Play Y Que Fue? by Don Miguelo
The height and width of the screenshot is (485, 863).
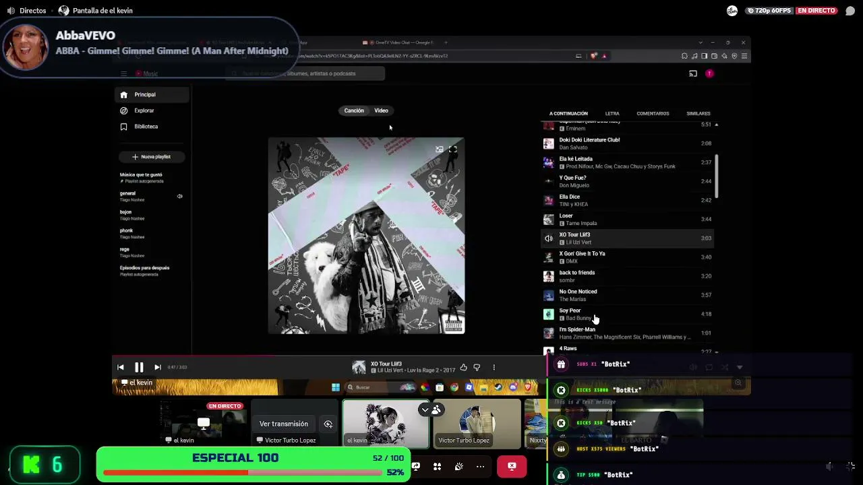tap(628, 181)
